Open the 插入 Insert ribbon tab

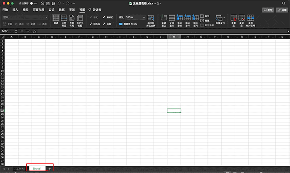click(15, 10)
